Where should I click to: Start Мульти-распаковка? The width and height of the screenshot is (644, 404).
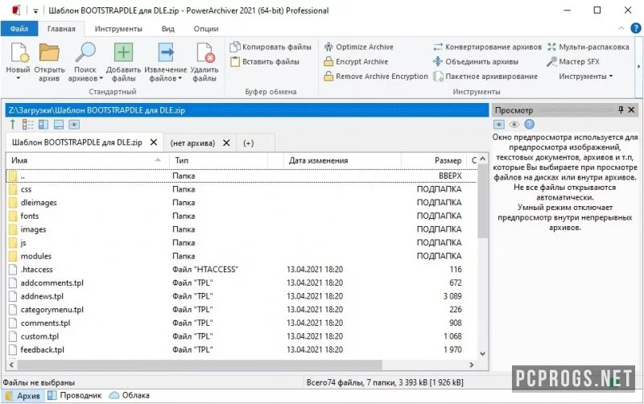588,47
